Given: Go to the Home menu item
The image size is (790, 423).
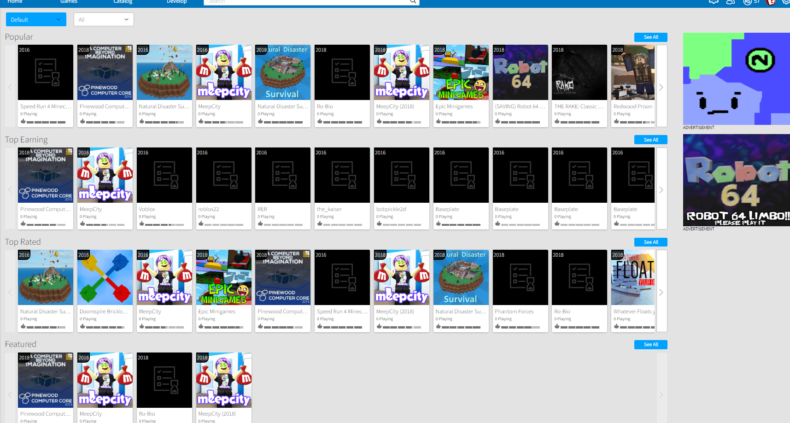Looking at the screenshot, I should [x=15, y=2].
